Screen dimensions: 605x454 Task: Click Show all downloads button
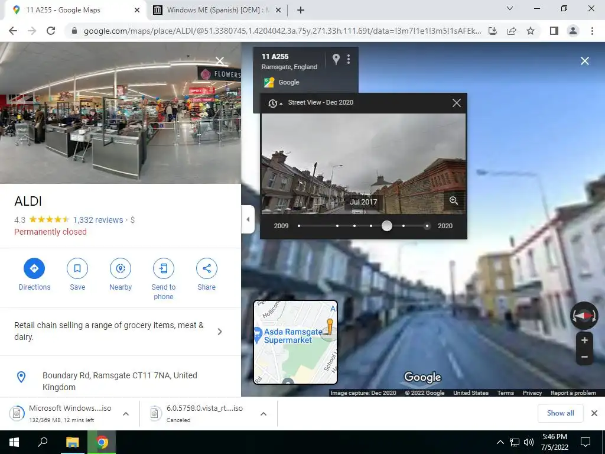(560, 413)
